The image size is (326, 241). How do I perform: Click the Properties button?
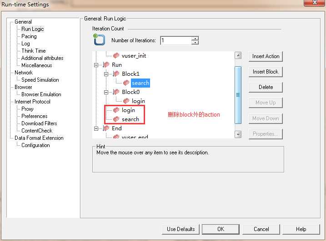266,134
